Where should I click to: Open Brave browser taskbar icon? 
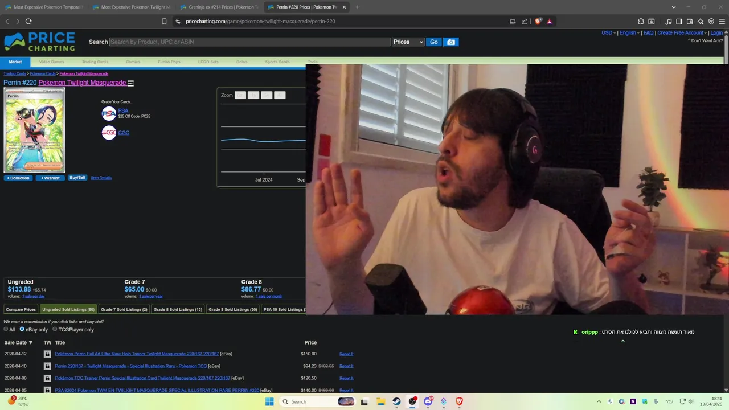coord(459,401)
